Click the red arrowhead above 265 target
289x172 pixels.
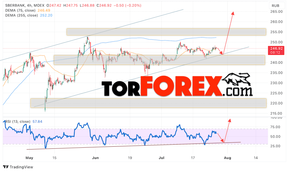point(233,14)
